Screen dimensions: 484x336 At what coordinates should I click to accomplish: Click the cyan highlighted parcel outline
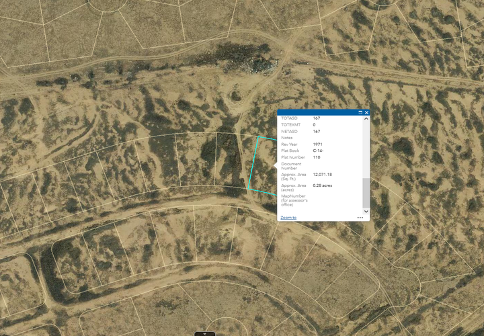(x=254, y=165)
